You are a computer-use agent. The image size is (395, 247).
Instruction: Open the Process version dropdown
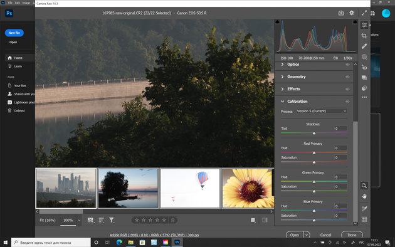point(322,111)
